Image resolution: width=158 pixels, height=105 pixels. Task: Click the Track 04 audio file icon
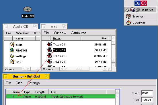tap(50, 61)
